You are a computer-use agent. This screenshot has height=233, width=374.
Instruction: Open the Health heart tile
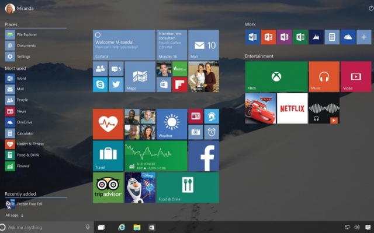click(x=108, y=124)
